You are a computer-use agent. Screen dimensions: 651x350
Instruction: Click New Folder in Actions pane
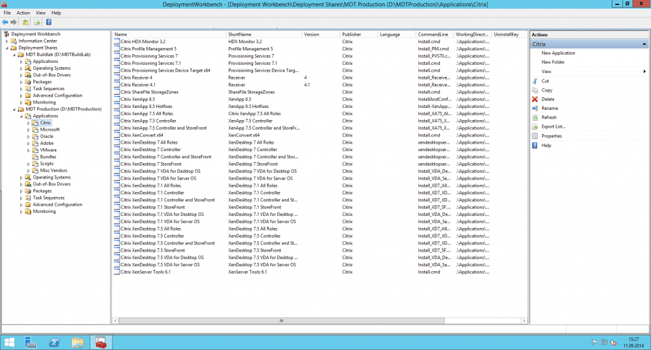(552, 62)
